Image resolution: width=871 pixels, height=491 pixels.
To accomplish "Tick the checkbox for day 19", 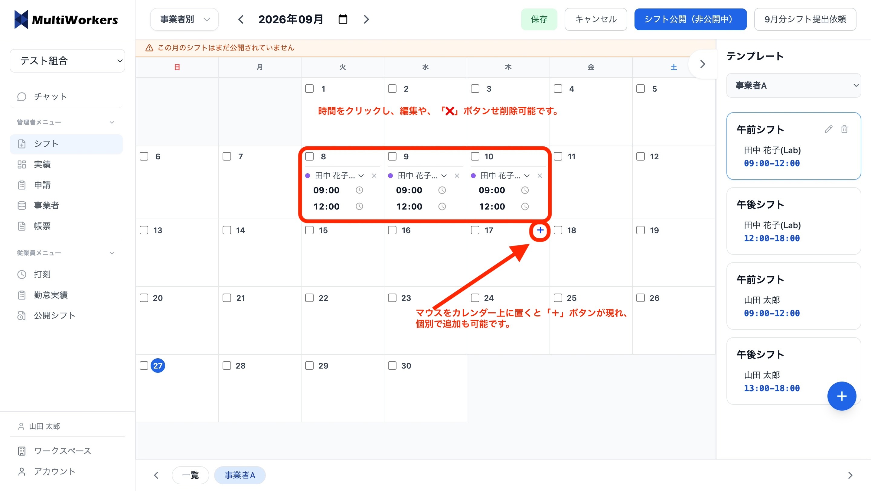I will [641, 230].
